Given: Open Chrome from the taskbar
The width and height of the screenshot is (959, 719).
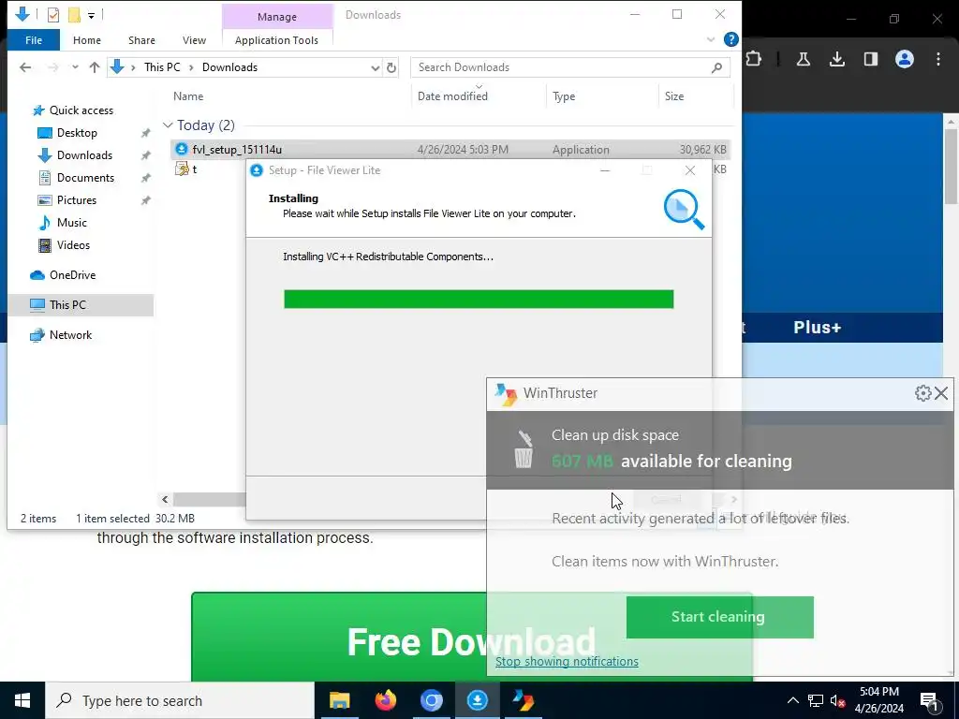Looking at the screenshot, I should point(431,700).
